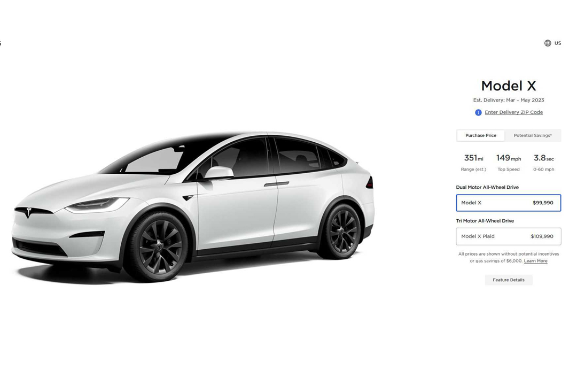Switch to the Potential Savings tab
Screen dimensions: 577x385
tap(533, 136)
